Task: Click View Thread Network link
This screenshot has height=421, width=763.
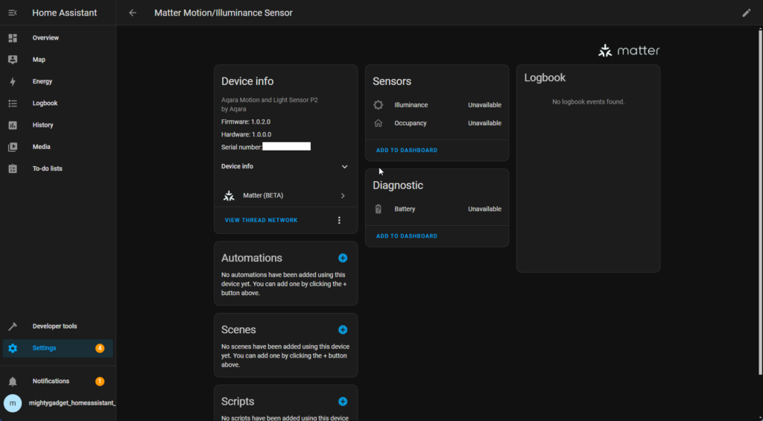Action: tap(261, 221)
